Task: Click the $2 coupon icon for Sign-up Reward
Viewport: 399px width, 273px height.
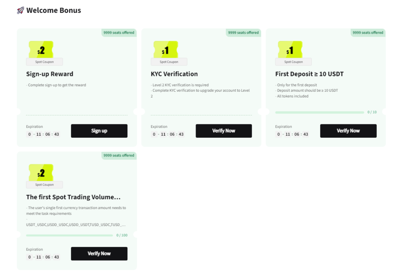Action: (x=41, y=50)
